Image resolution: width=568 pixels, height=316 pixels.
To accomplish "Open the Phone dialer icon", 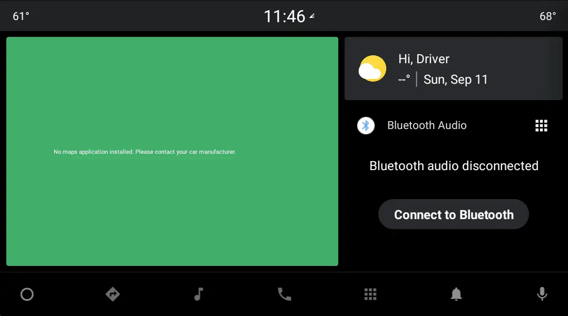I will 285,294.
